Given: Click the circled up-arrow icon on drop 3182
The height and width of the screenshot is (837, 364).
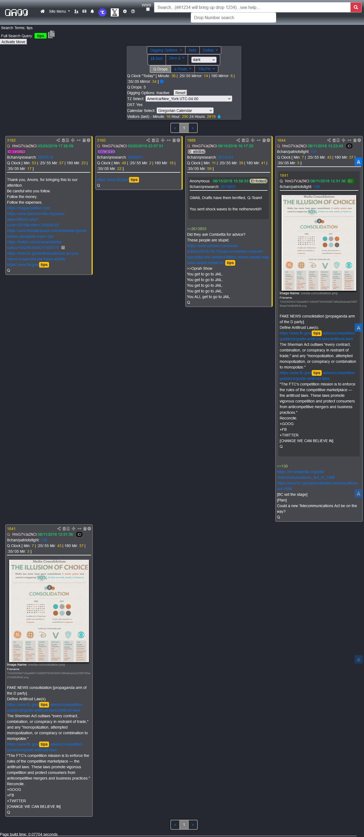Looking at the screenshot, I should tap(88, 140).
